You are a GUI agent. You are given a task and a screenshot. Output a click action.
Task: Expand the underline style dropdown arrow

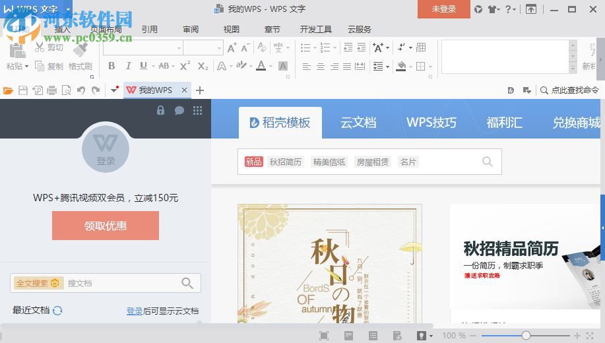[153, 67]
